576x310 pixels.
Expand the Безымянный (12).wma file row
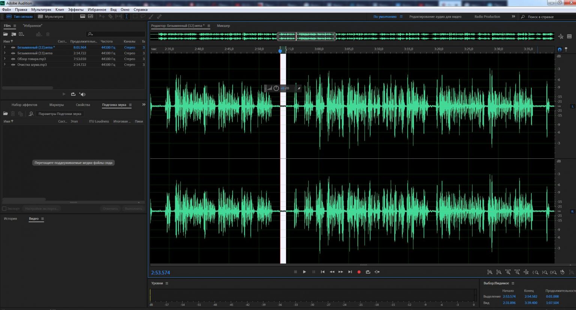coord(4,47)
